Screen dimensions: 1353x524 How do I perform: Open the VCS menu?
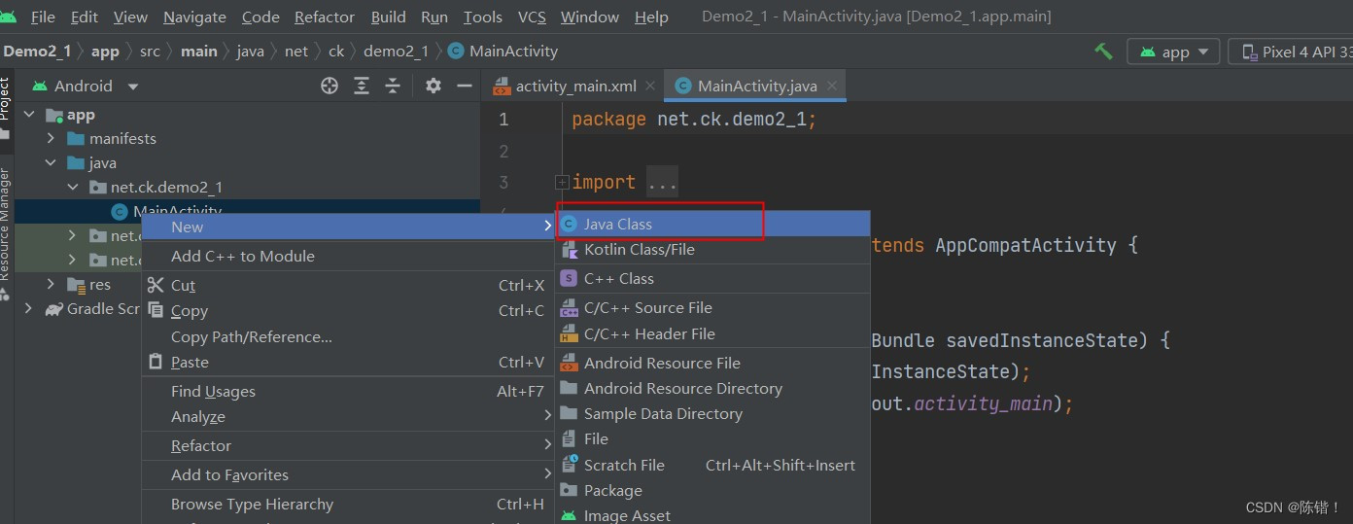tap(532, 17)
